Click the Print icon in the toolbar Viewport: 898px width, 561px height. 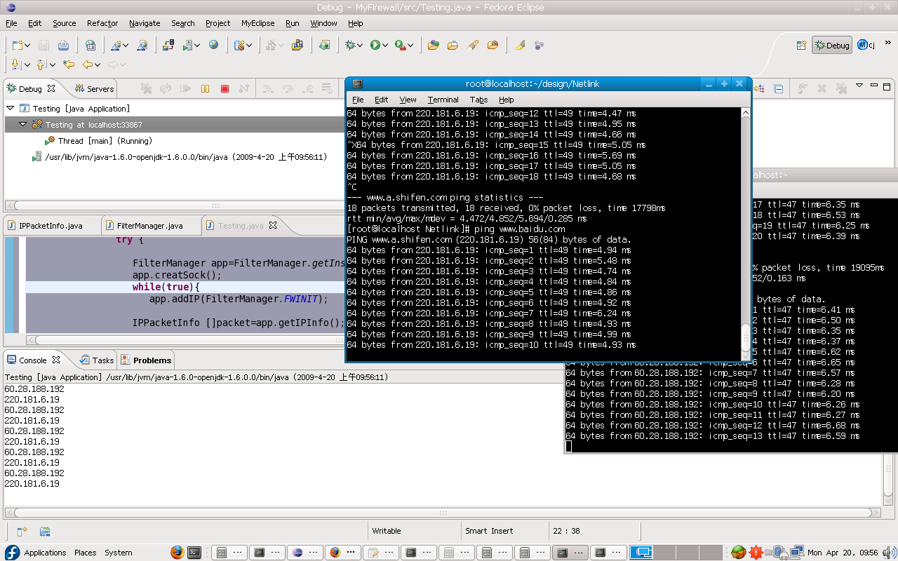click(x=63, y=46)
